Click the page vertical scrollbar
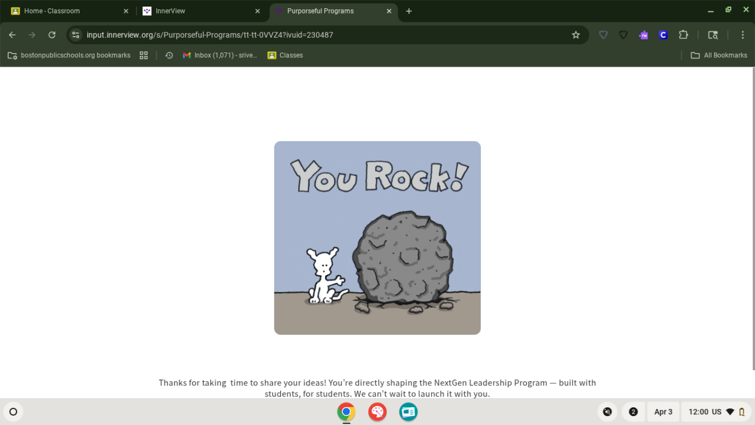The image size is (755, 425). tap(753, 218)
